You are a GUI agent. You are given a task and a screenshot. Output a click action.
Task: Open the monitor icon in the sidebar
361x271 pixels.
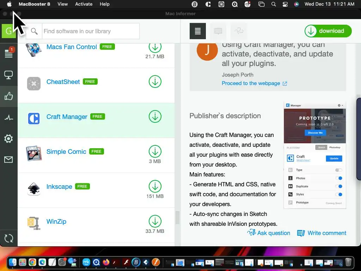8,75
